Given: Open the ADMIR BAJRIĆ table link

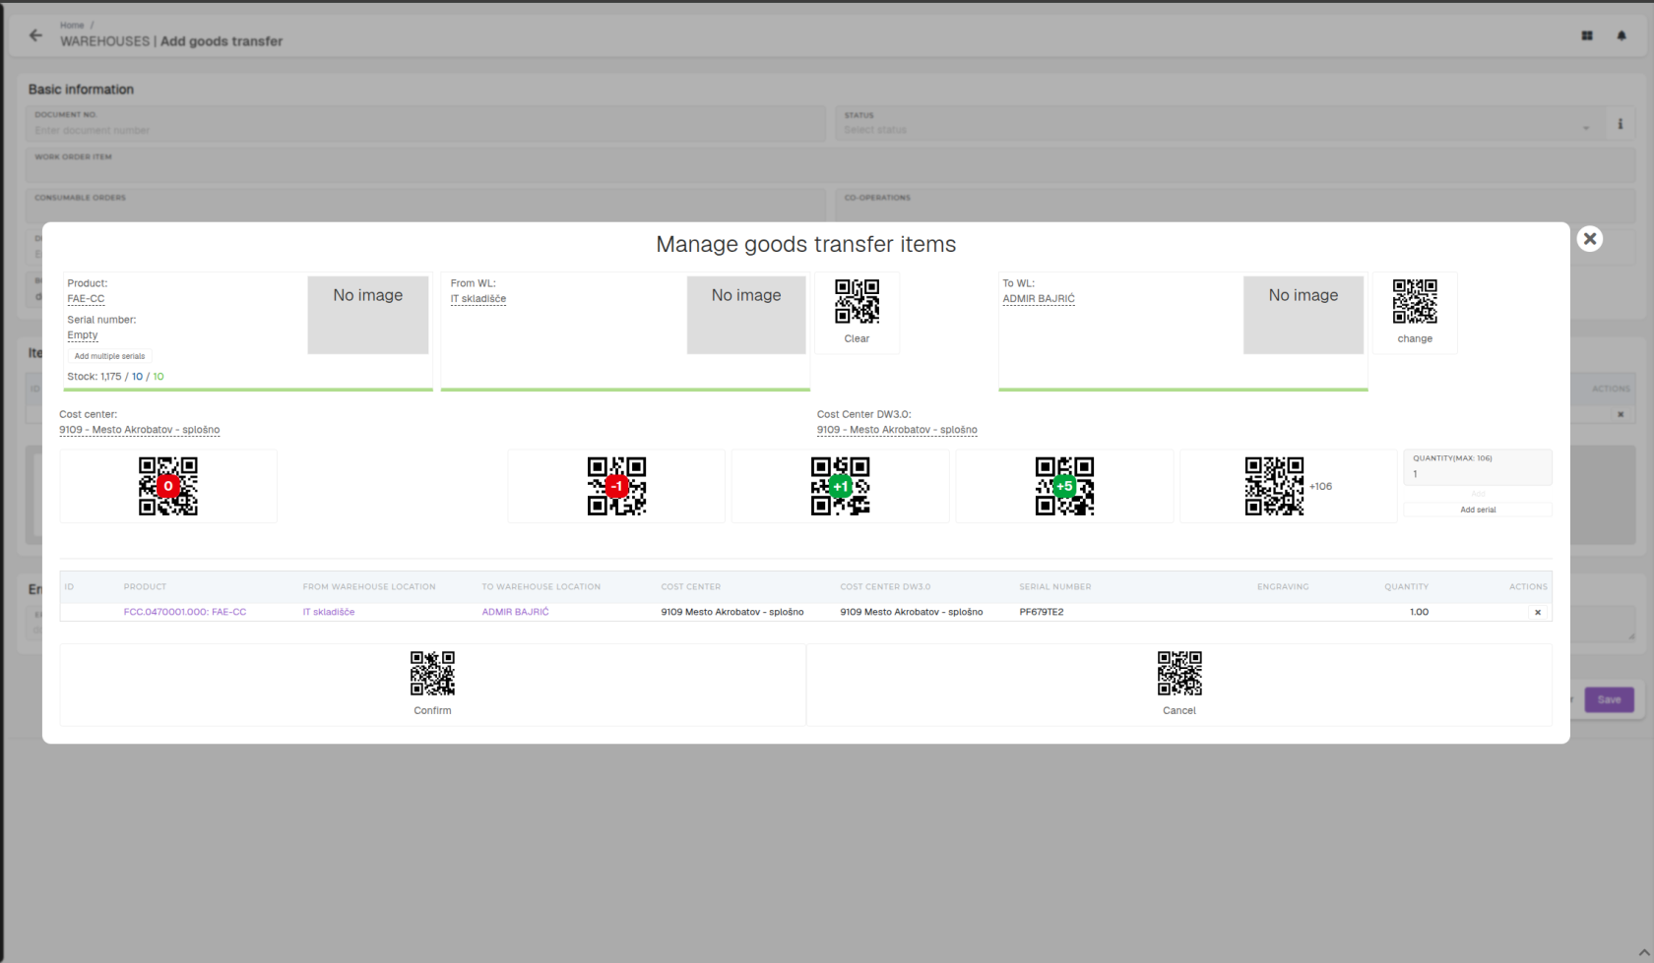Looking at the screenshot, I should pyautogui.click(x=515, y=612).
